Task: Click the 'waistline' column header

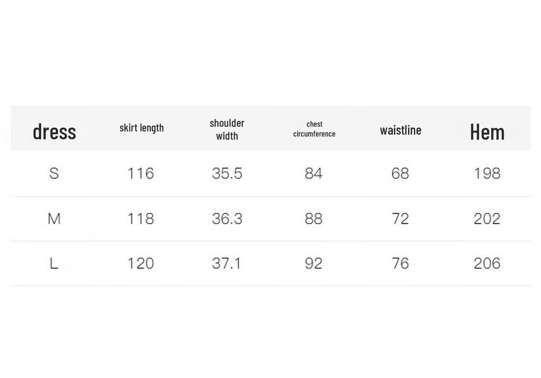Action: pos(400,130)
